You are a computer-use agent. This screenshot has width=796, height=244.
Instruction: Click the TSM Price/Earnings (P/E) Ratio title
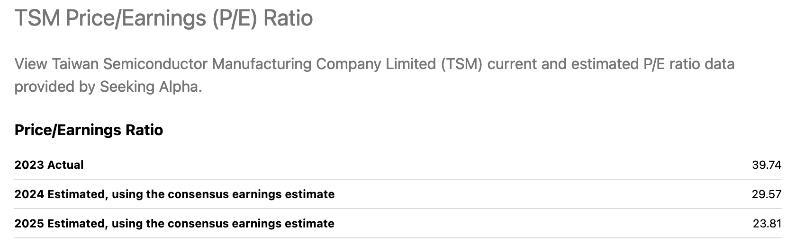(x=163, y=18)
